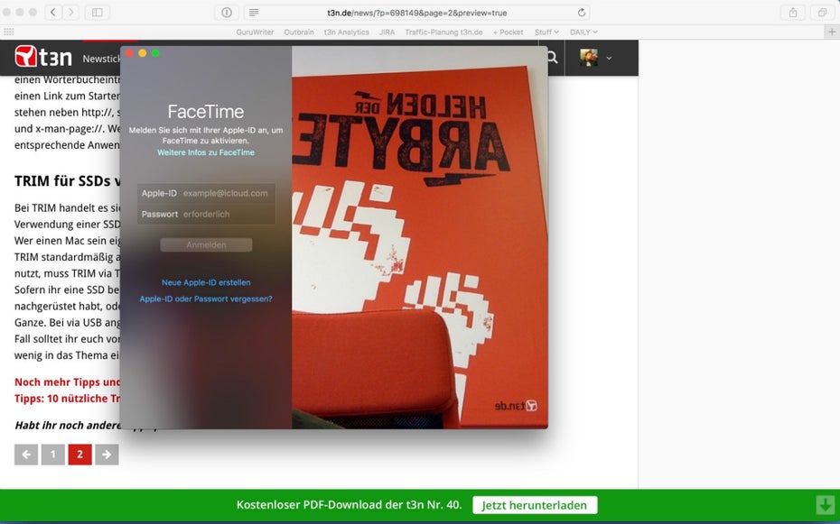840x524 pixels.
Task: Open the Outbrain bookmark
Action: [299, 32]
